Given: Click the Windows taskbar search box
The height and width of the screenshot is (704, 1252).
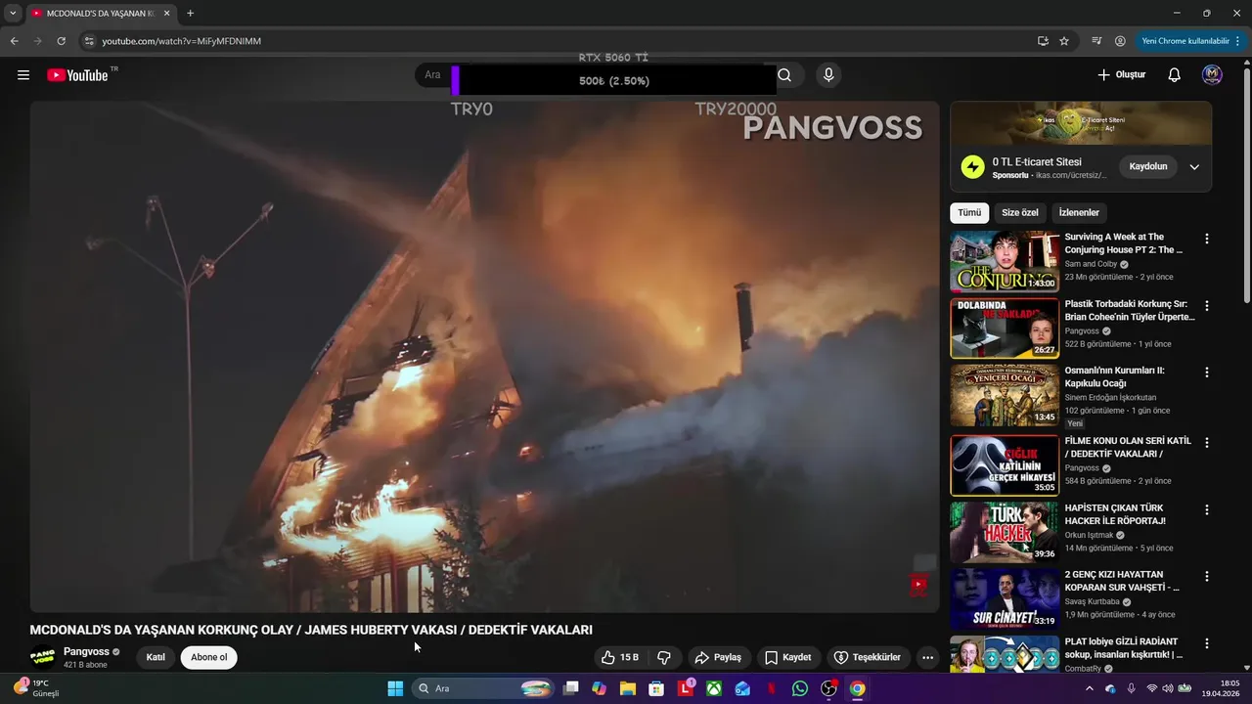Looking at the screenshot, I should (x=483, y=688).
